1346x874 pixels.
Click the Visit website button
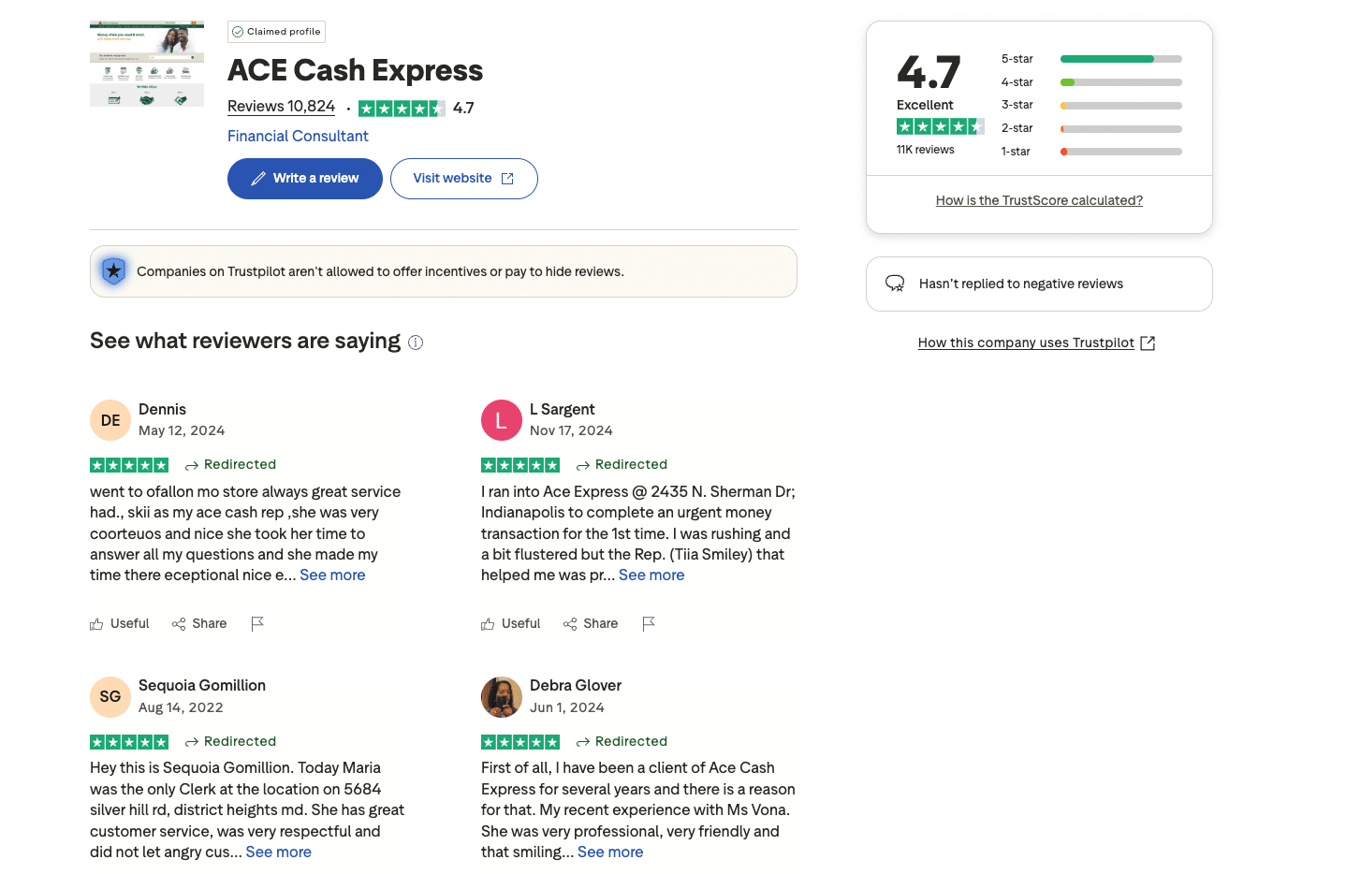coord(463,178)
